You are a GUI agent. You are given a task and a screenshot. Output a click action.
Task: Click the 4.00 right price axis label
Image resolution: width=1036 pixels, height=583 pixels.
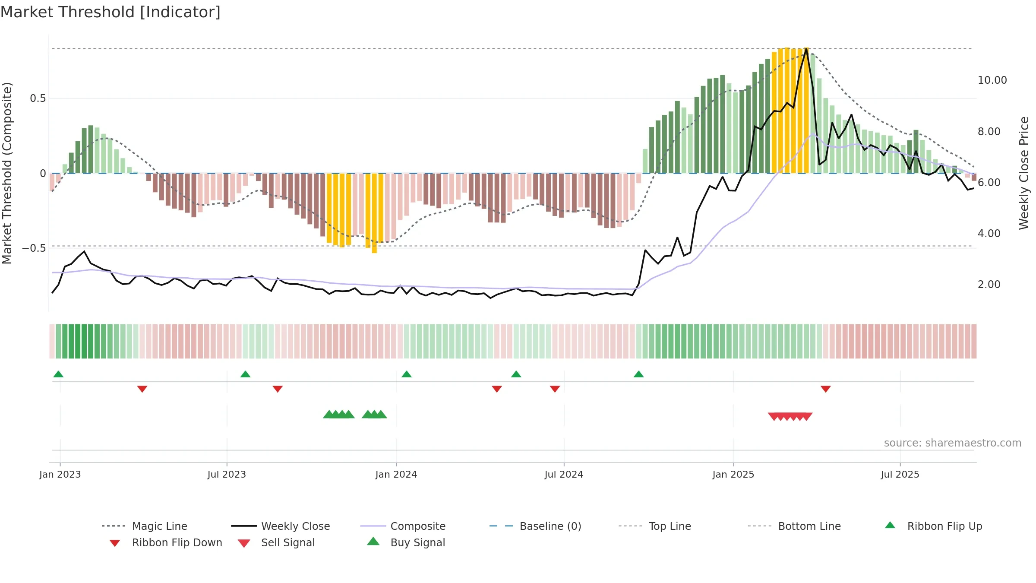tap(989, 234)
